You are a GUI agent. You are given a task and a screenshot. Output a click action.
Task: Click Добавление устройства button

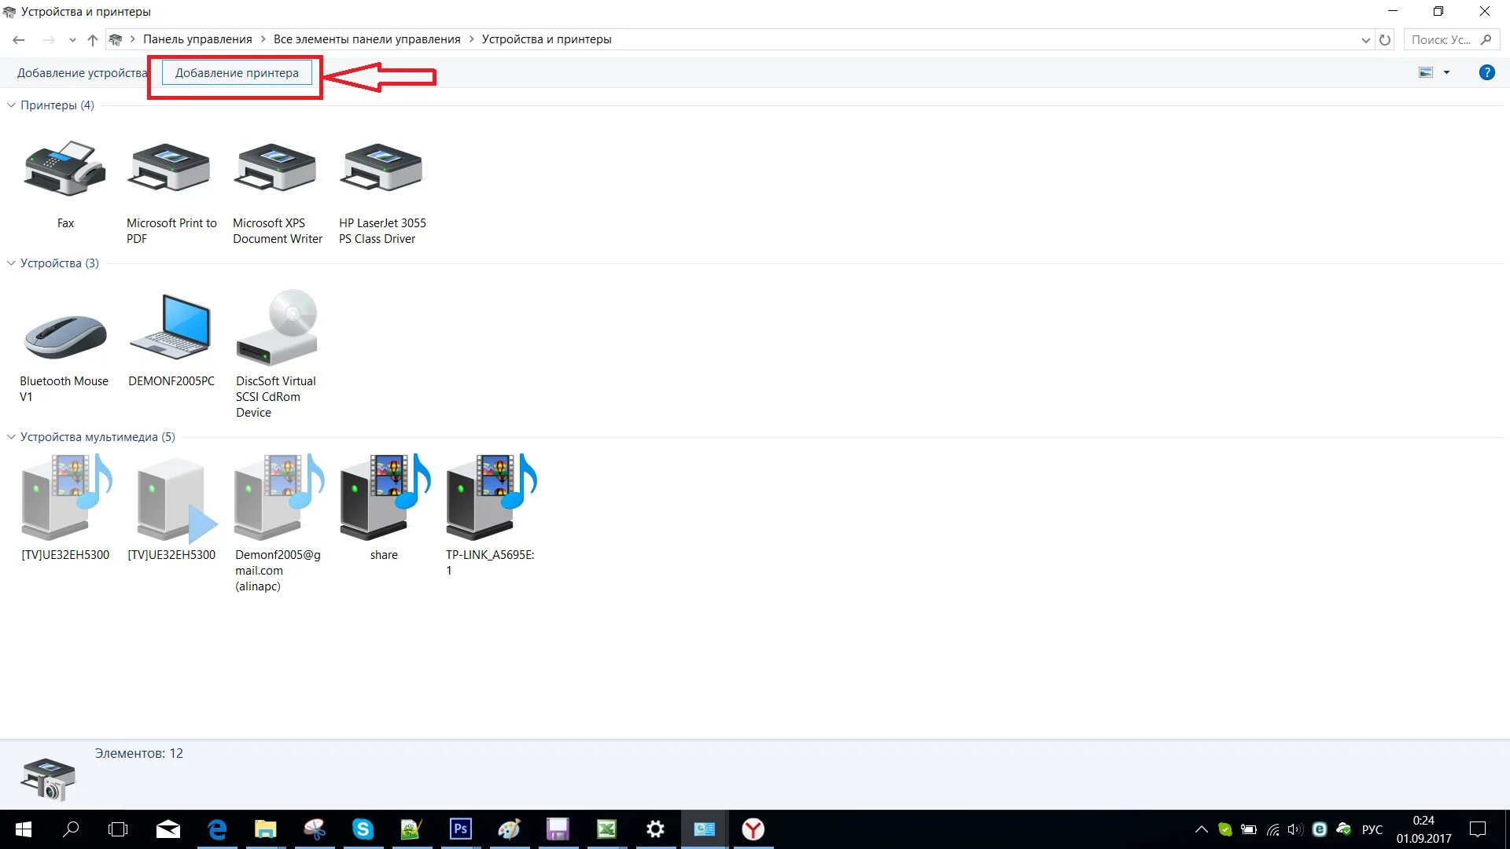82,73
